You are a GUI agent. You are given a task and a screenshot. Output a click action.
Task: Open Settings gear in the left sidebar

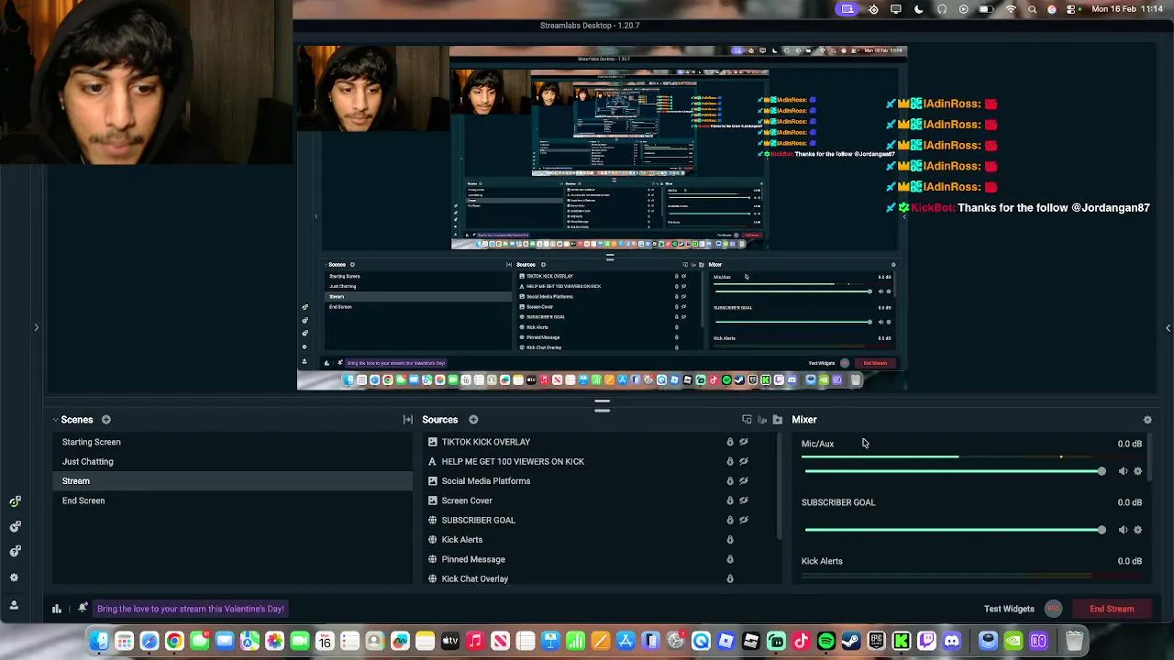[14, 577]
